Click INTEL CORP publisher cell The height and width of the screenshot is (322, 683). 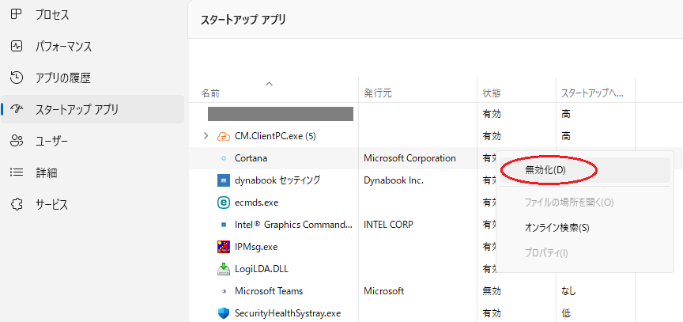tap(389, 225)
